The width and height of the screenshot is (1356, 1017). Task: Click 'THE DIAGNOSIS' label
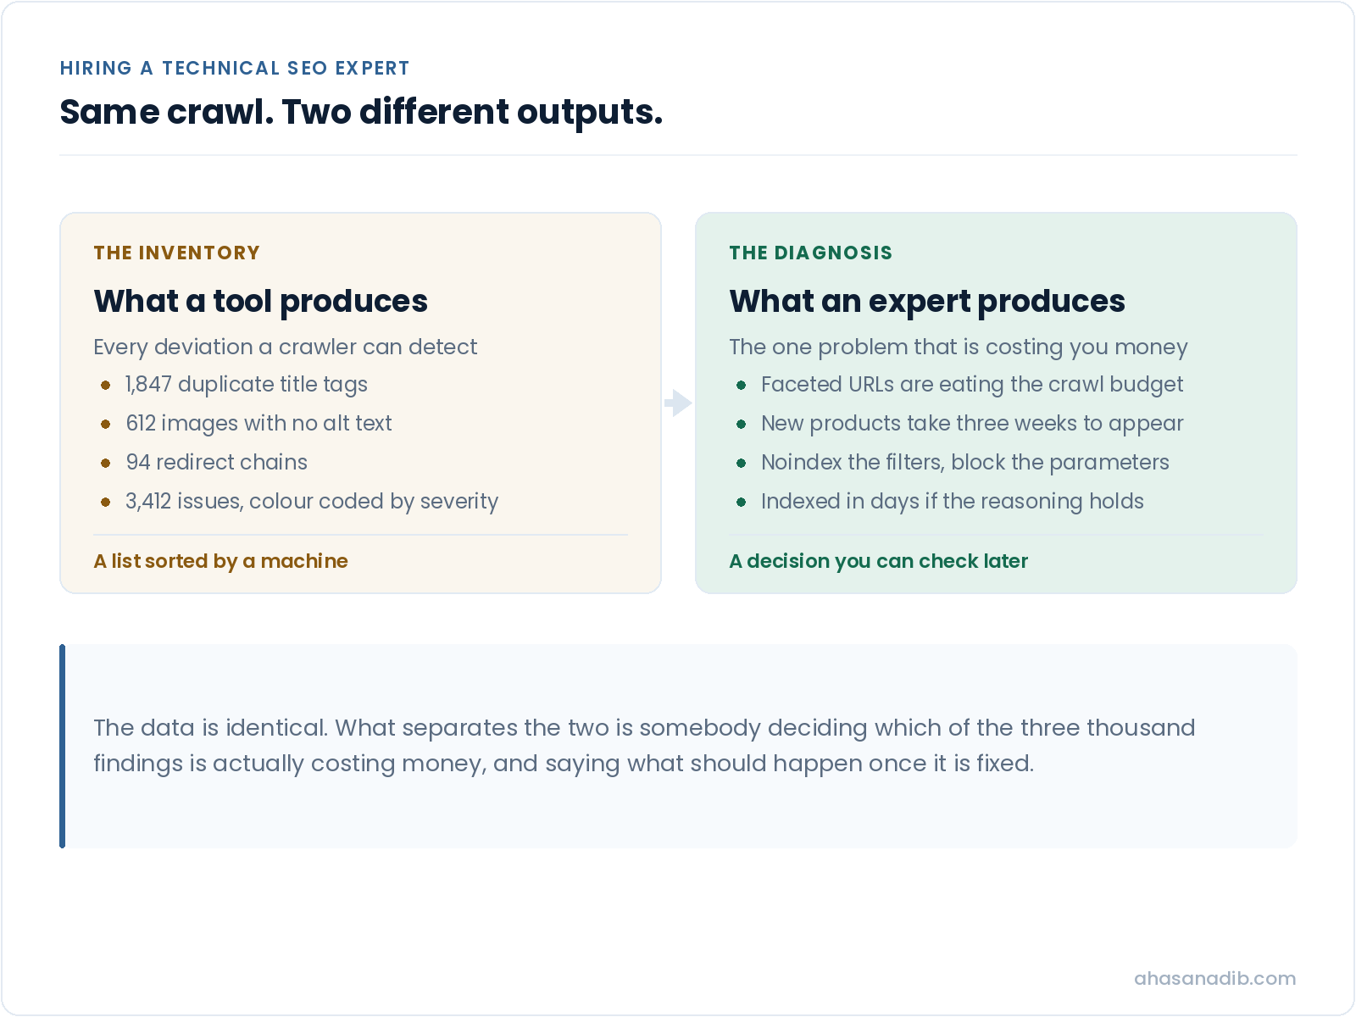(811, 253)
